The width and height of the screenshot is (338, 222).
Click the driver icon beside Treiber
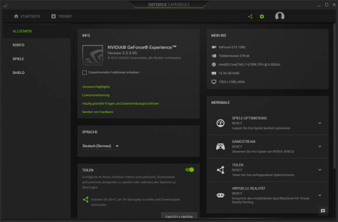(x=54, y=16)
